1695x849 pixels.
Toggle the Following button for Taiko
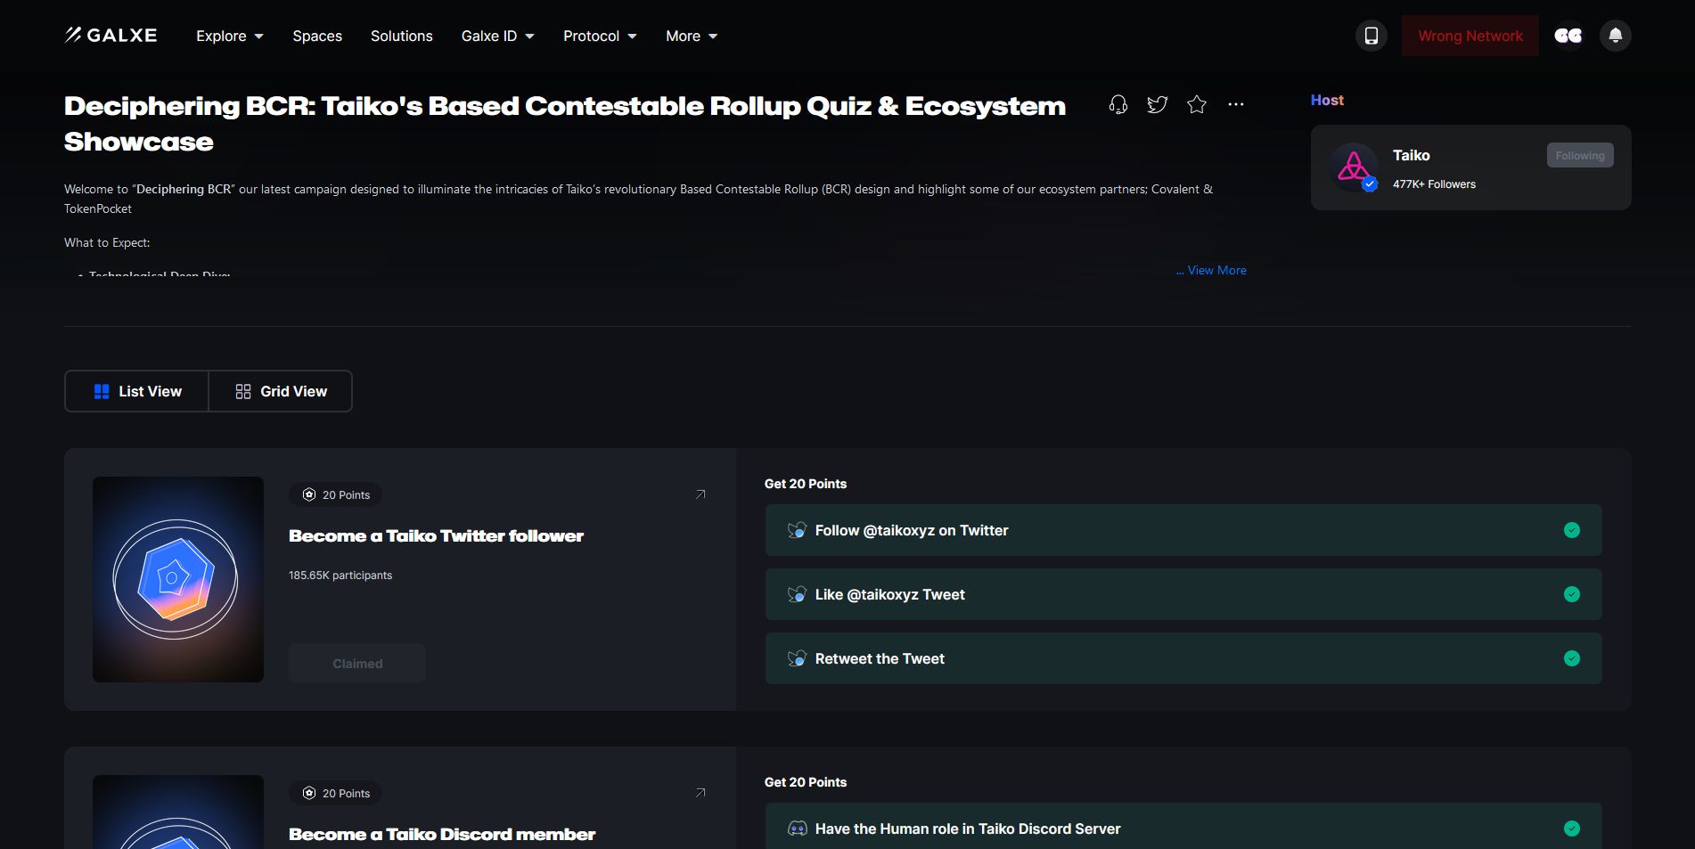coord(1579,155)
